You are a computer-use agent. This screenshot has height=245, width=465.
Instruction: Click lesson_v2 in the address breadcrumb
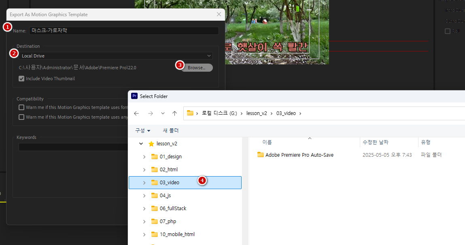tap(257, 113)
